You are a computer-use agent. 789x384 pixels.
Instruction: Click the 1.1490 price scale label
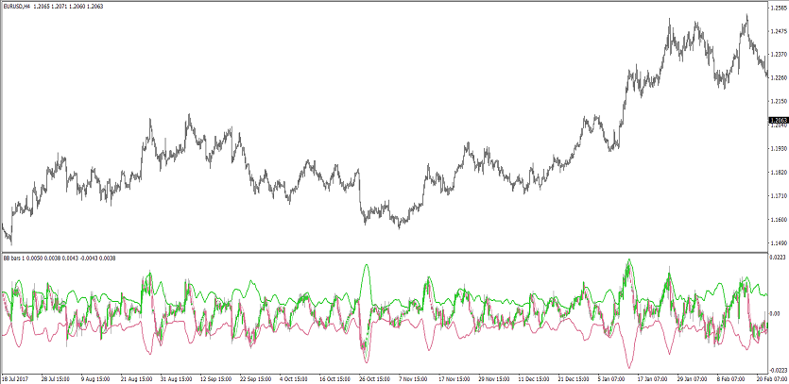779,243
